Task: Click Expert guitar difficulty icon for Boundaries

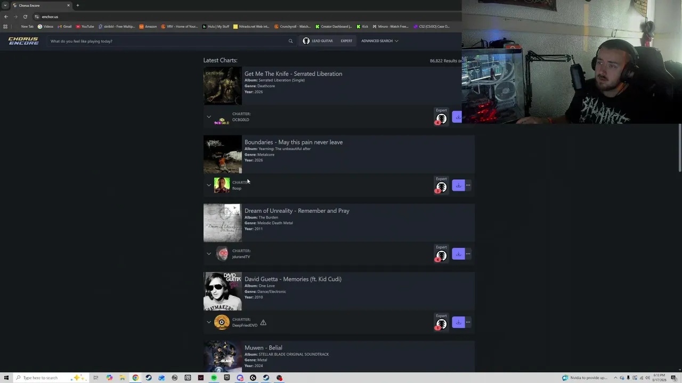Action: [441, 187]
